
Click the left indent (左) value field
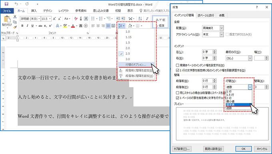pyautogui.click(x=207, y=52)
